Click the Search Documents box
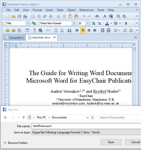Image resolution: width=141 pixels, height=150 pixels. point(119,118)
